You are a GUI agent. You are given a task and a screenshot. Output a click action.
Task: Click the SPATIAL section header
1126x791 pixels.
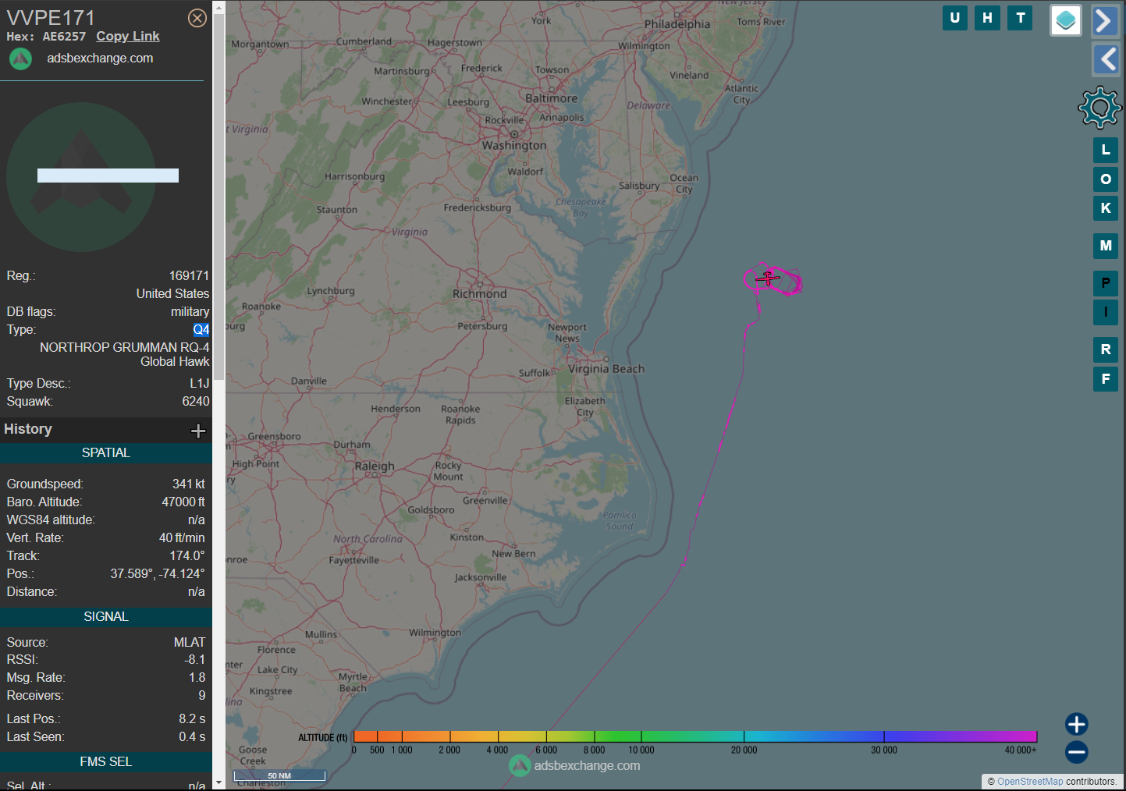click(x=106, y=453)
